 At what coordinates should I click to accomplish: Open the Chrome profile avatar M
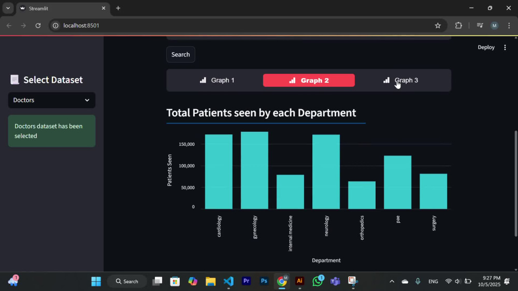[x=494, y=25]
